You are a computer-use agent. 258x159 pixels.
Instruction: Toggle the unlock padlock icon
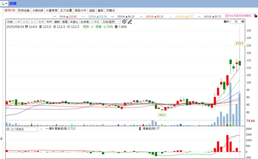[x=255, y=16]
